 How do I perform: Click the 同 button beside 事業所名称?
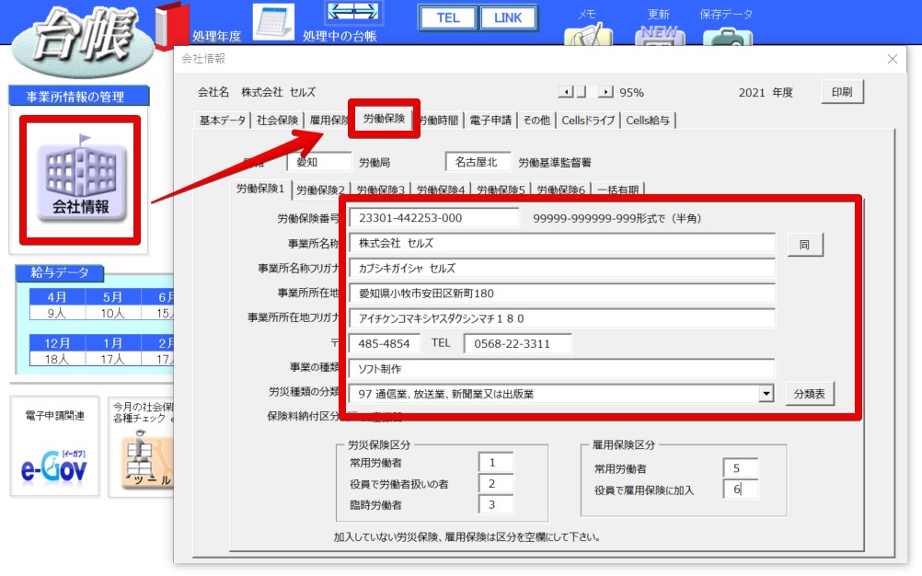tap(804, 245)
